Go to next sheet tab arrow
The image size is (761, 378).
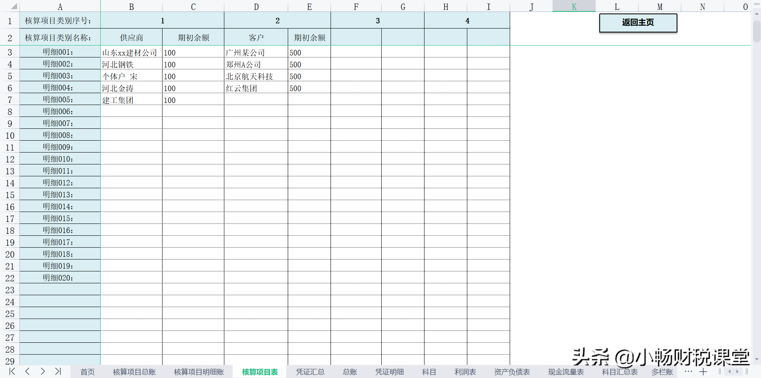pyautogui.click(x=43, y=372)
